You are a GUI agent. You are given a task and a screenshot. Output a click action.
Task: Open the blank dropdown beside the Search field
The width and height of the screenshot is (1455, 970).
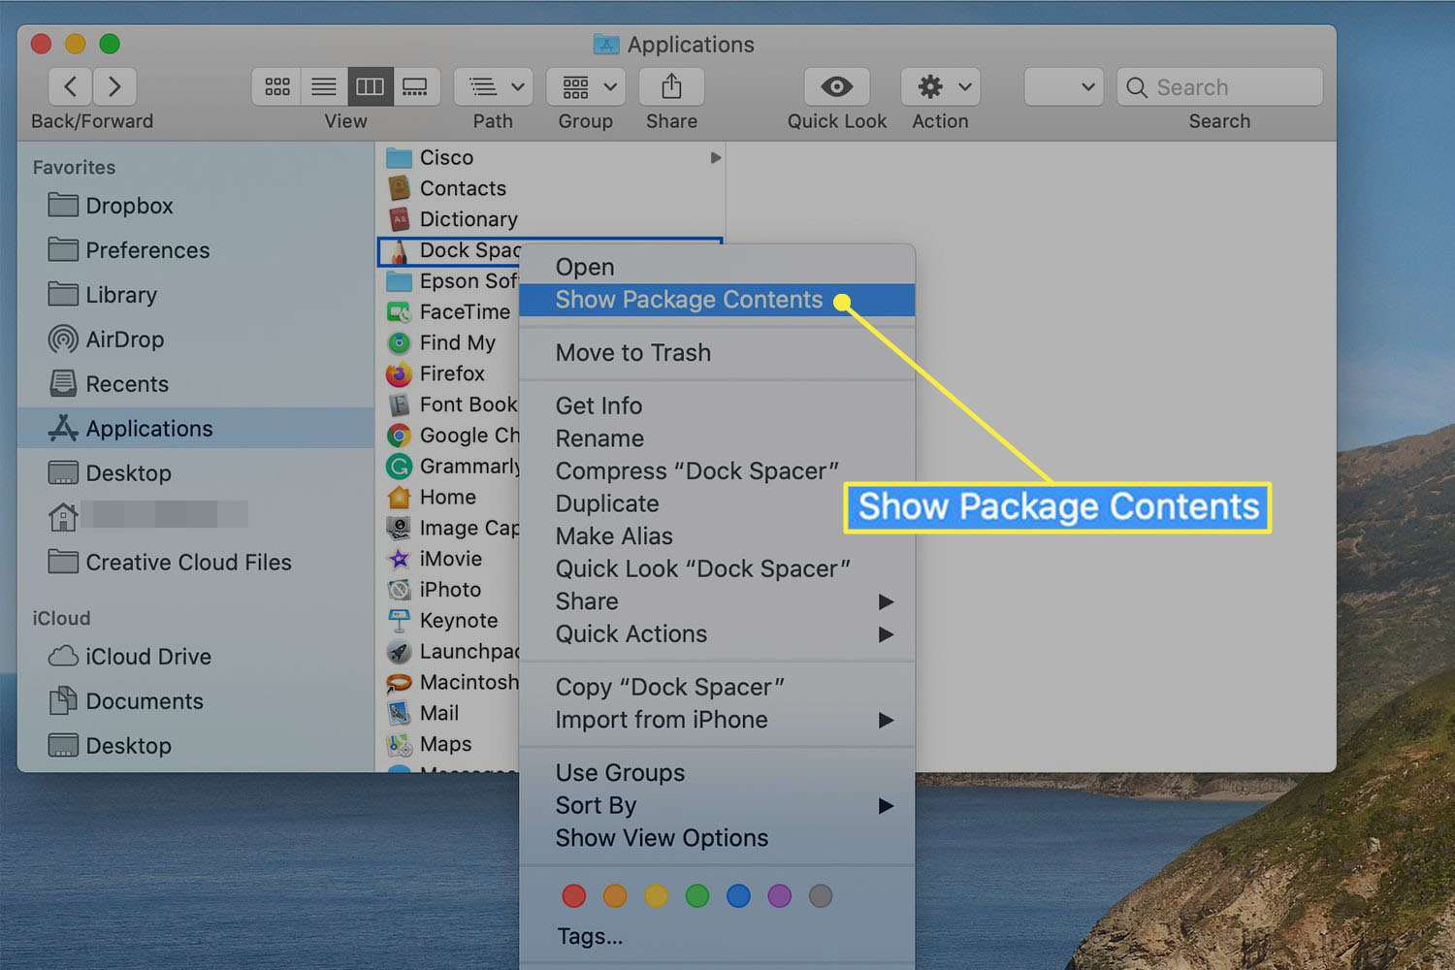[1064, 86]
